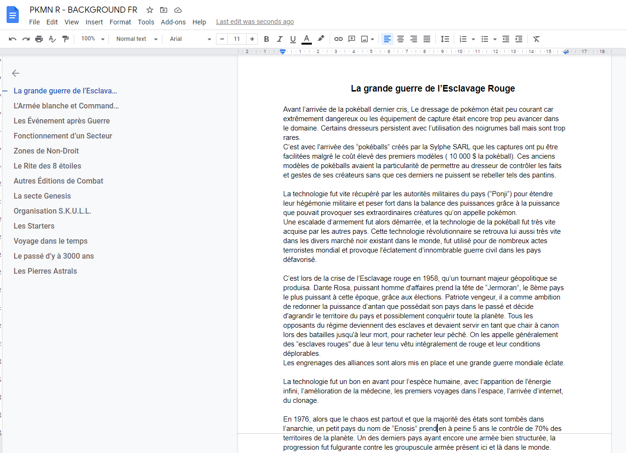Screen dimensions: 626x453
Task: Increase font size with plus button
Action: (252, 39)
